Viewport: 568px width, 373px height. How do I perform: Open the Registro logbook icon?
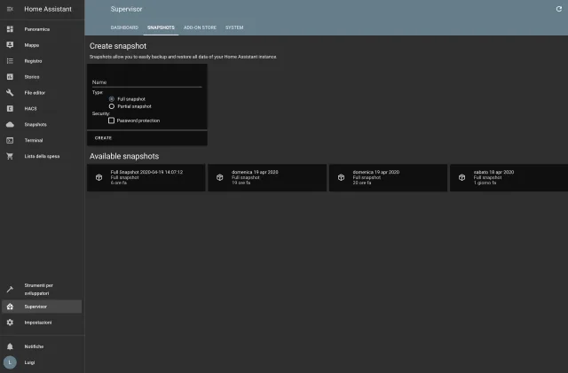(10, 61)
